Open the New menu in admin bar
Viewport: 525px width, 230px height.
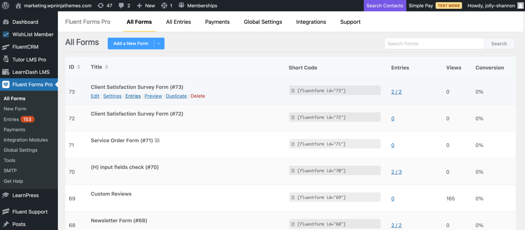point(146,5)
